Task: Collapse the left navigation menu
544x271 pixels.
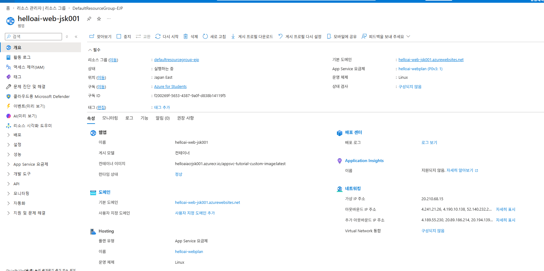Action: [x=76, y=37]
